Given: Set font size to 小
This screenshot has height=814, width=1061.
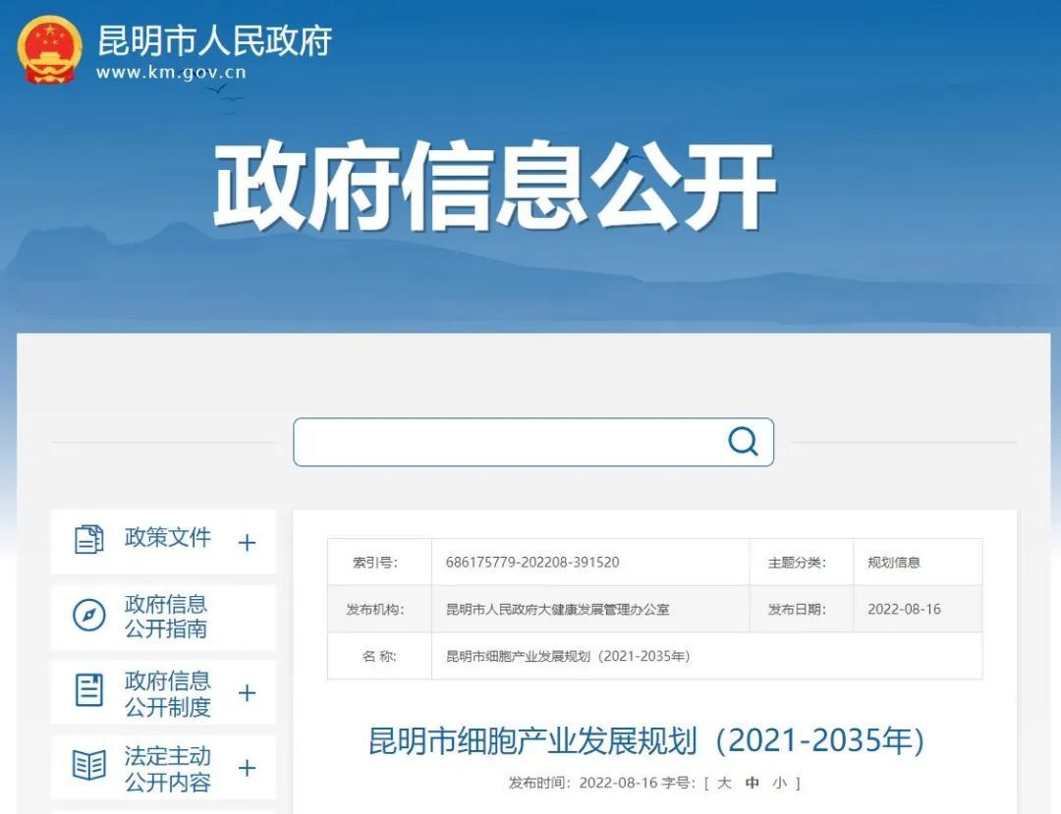Looking at the screenshot, I should (779, 783).
